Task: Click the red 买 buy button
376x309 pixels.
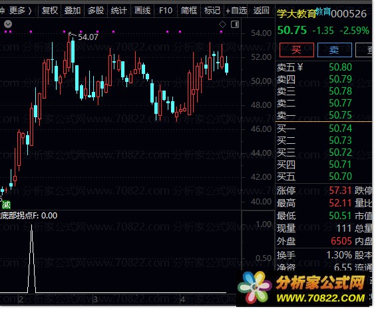Action: [297, 50]
